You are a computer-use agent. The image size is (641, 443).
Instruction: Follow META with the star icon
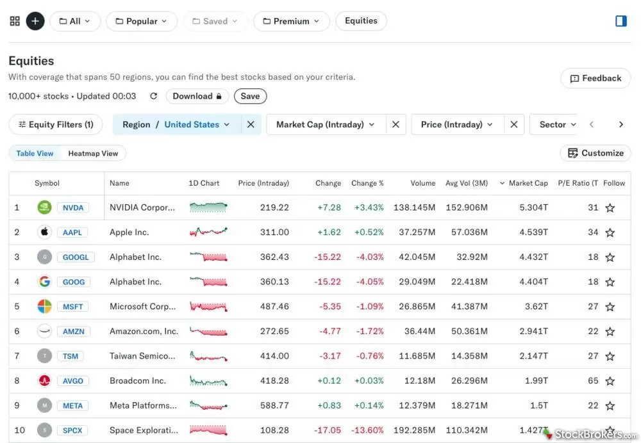point(610,406)
